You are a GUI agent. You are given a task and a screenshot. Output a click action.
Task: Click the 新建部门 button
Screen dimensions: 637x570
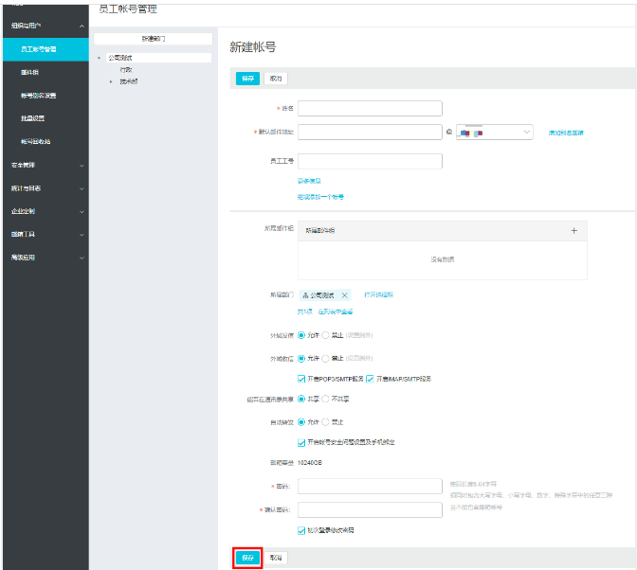click(x=153, y=39)
